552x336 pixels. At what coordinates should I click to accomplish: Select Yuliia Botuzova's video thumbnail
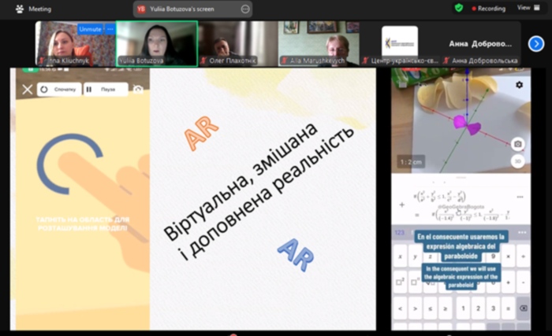(x=157, y=43)
